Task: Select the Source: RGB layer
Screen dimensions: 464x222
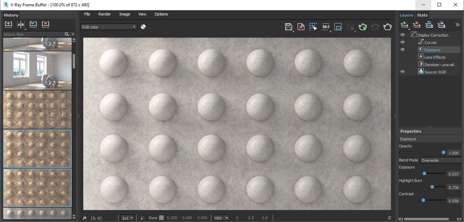Action: tap(435, 71)
